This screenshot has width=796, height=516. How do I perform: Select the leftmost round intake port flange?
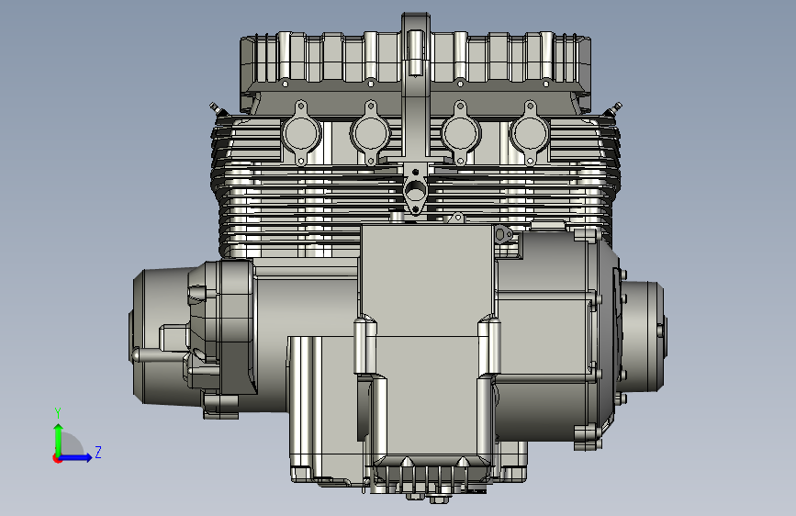pyautogui.click(x=301, y=133)
